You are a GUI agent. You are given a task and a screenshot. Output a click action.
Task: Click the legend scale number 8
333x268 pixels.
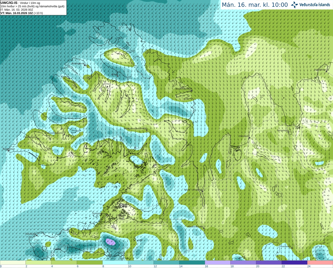coord(103,266)
